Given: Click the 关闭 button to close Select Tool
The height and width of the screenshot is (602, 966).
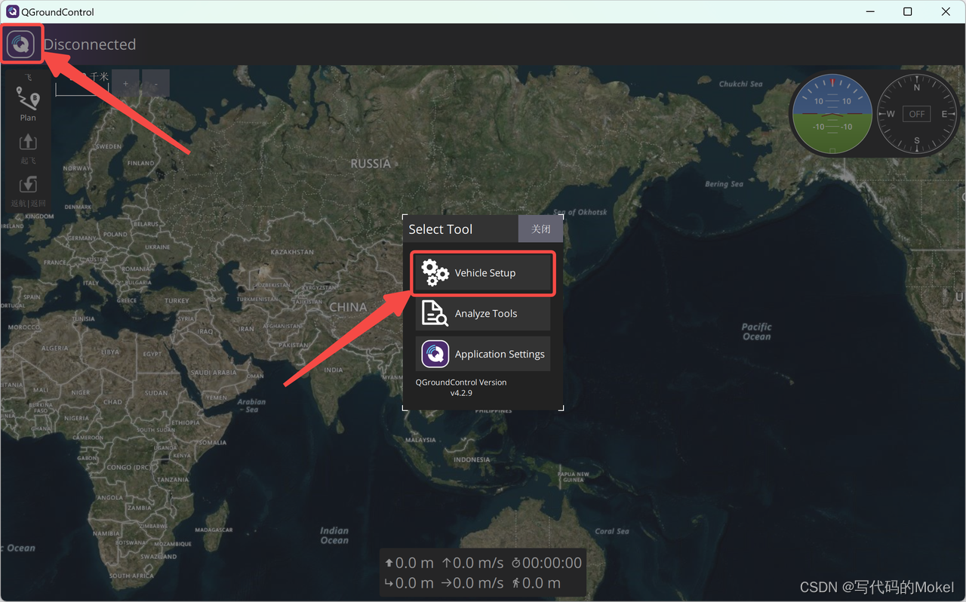Looking at the screenshot, I should 540,228.
